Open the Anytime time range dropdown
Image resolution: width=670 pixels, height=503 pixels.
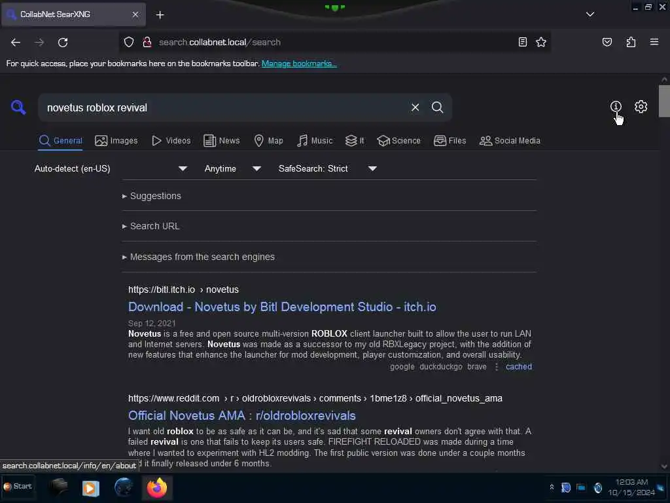click(x=233, y=168)
